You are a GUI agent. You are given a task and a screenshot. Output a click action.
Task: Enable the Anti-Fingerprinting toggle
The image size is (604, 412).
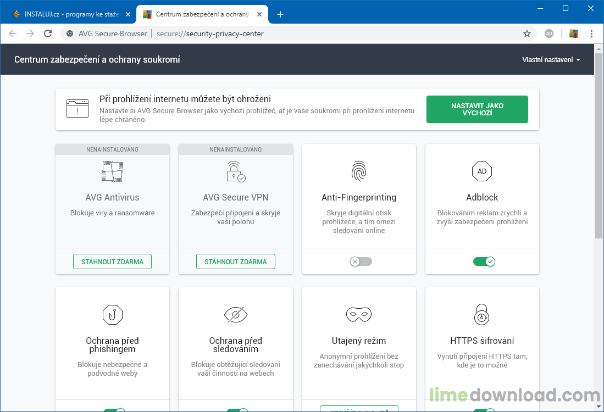pos(361,261)
